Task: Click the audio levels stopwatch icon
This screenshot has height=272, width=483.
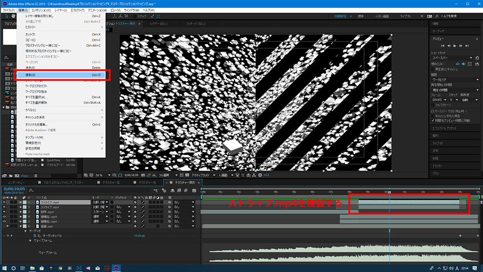Action: click(x=35, y=235)
